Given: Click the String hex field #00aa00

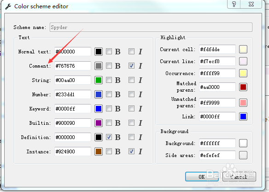Looking at the screenshot, I should [x=73, y=80].
